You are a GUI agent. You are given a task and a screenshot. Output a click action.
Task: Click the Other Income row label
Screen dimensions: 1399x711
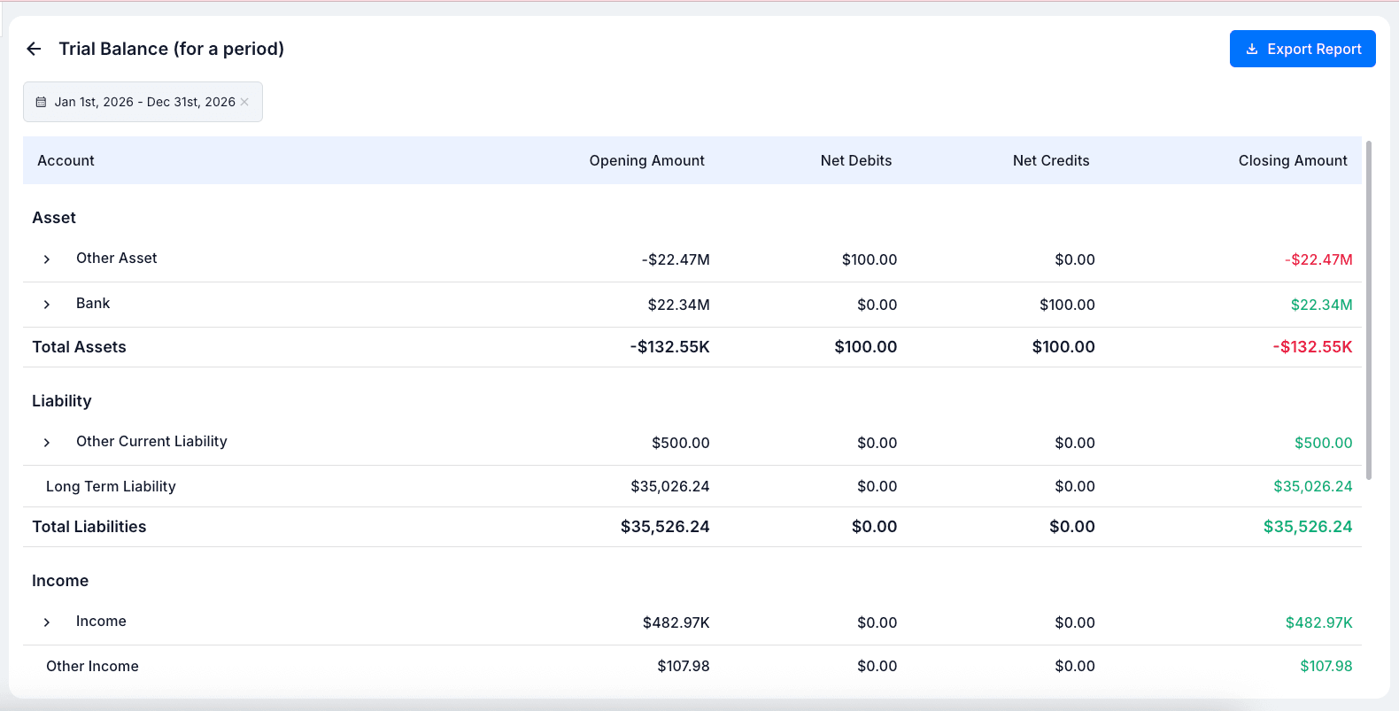92,666
